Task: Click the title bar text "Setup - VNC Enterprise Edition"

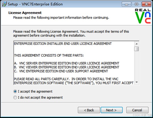Action: click(35, 4)
